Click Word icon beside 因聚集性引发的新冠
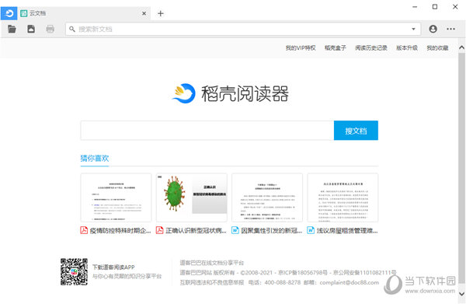 [x=235, y=230]
